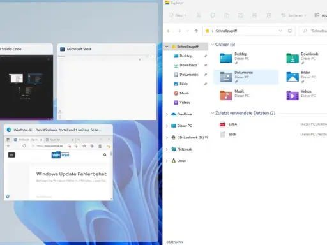Image resolution: width=327 pixels, height=245 pixels.
Task: Select the Dokumente folder tile
Action: pyautogui.click(x=246, y=77)
